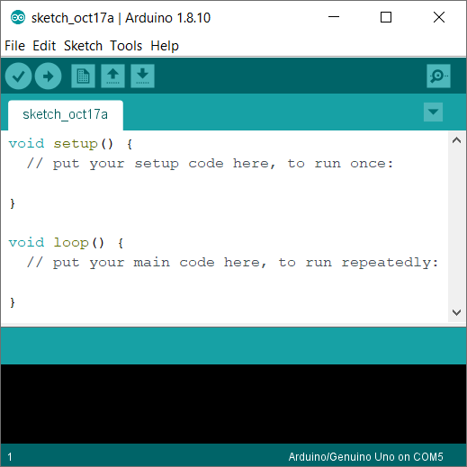Minimize the Arduino window
Screen dimensions: 467x467
334,17
